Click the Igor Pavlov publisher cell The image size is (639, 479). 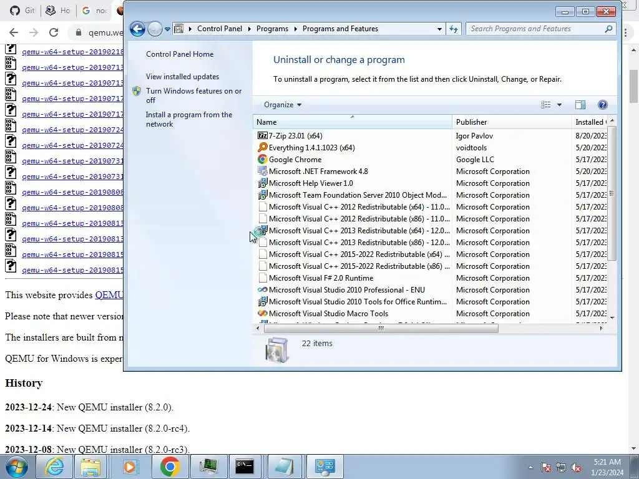(x=474, y=135)
